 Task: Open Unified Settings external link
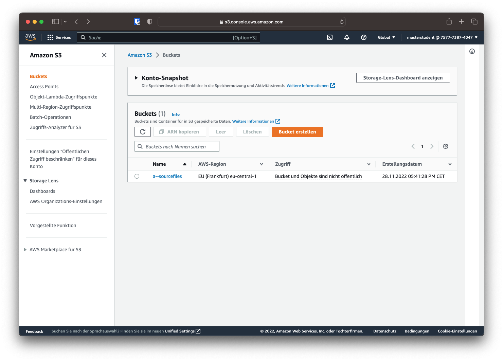coord(183,331)
